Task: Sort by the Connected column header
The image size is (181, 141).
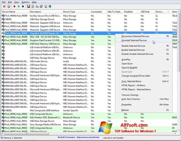Action: 98,12
